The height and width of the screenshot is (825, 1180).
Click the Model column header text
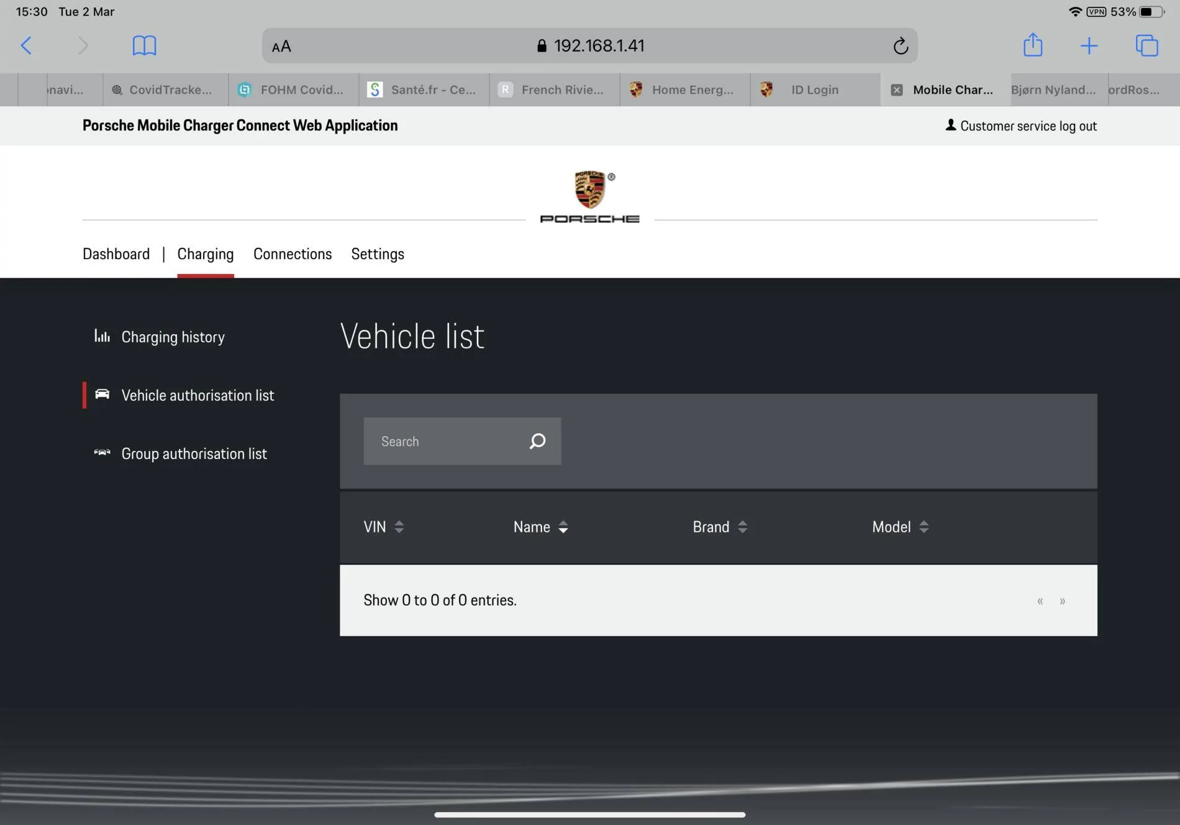(891, 527)
